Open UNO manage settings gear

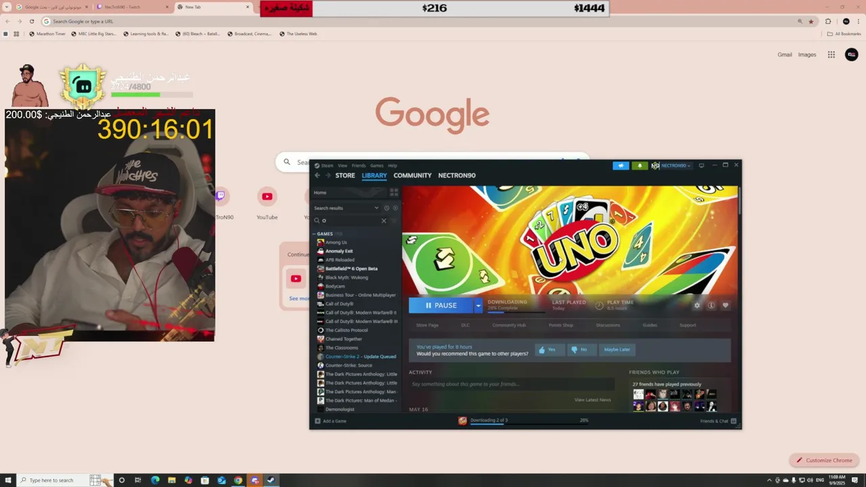697,306
